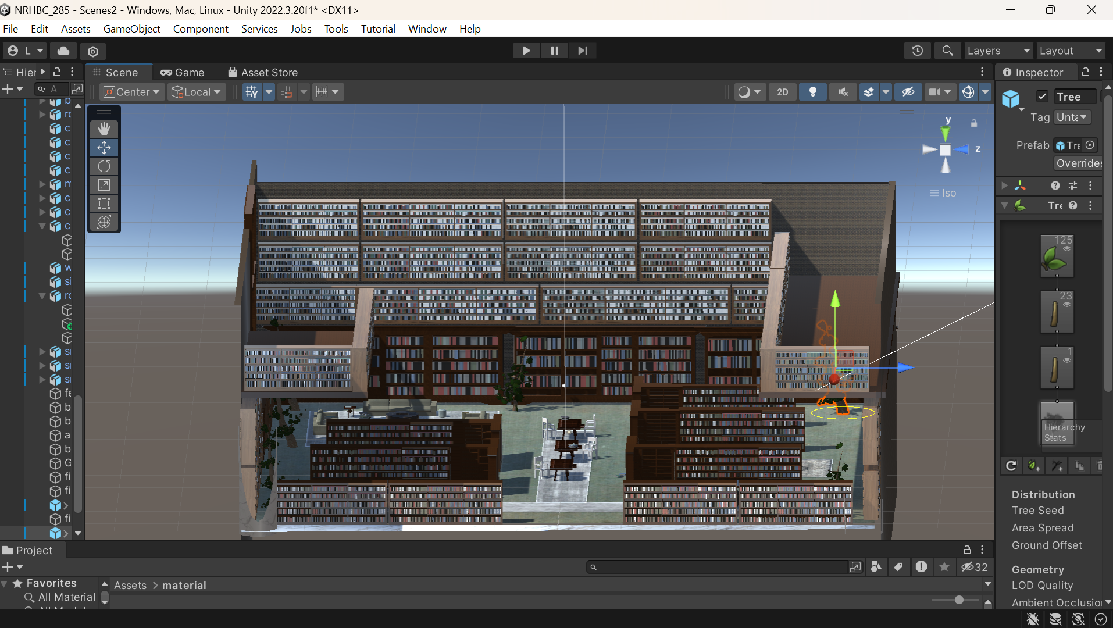The width and height of the screenshot is (1113, 628).
Task: Click the refresh tree icon in Tree editor
Action: (x=1011, y=466)
